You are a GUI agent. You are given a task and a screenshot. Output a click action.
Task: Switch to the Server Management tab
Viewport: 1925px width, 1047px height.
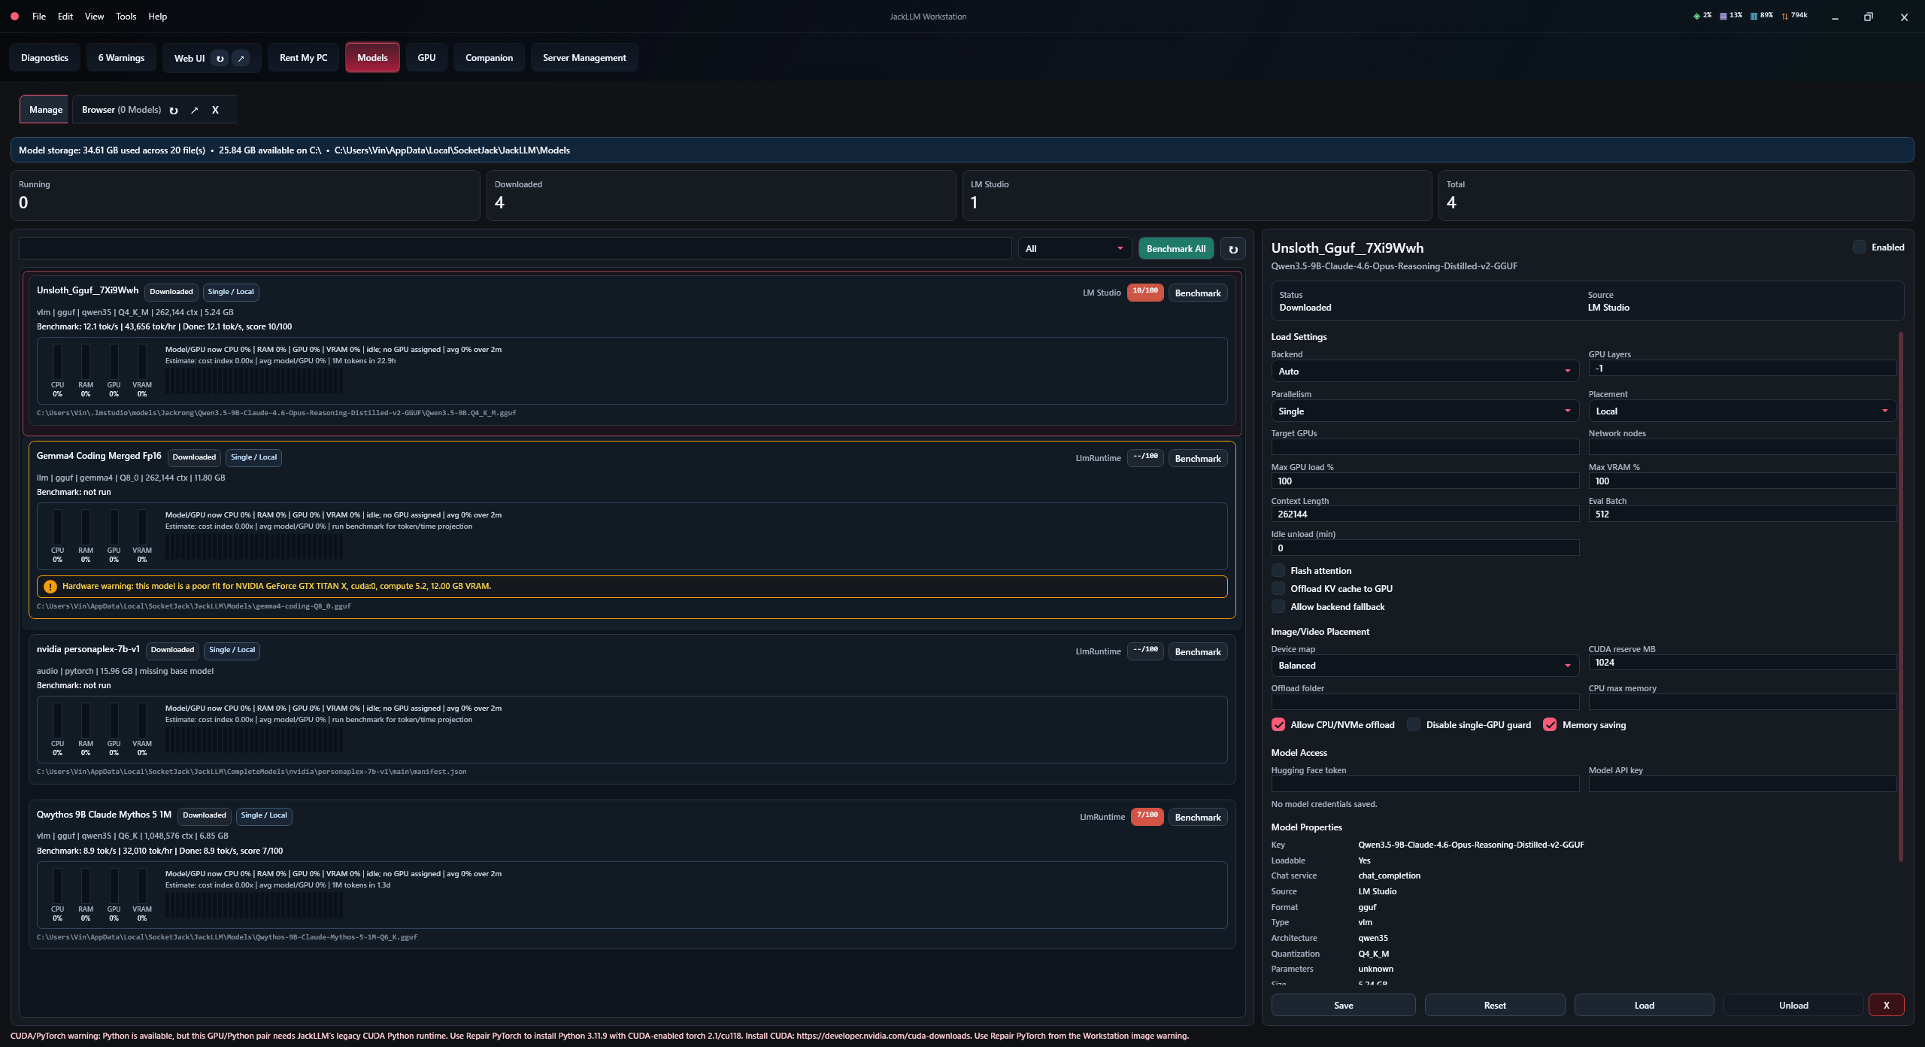coord(584,58)
